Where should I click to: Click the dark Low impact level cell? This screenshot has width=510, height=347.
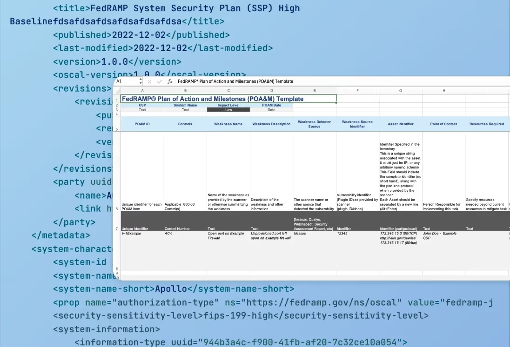tap(228, 110)
